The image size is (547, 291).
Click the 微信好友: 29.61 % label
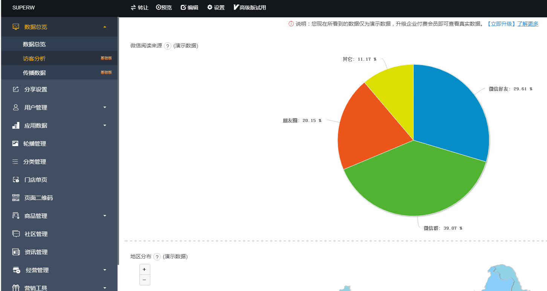tap(511, 89)
